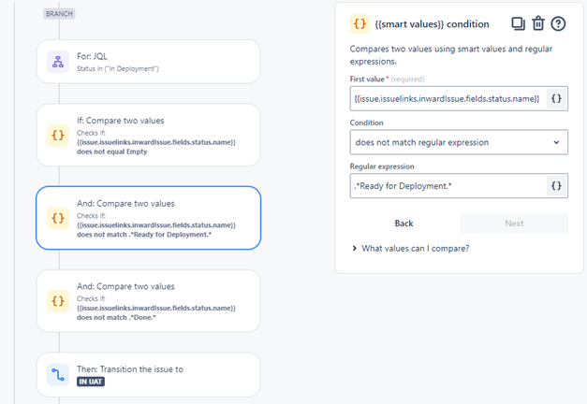Click the Regular expression input field

click(446, 185)
